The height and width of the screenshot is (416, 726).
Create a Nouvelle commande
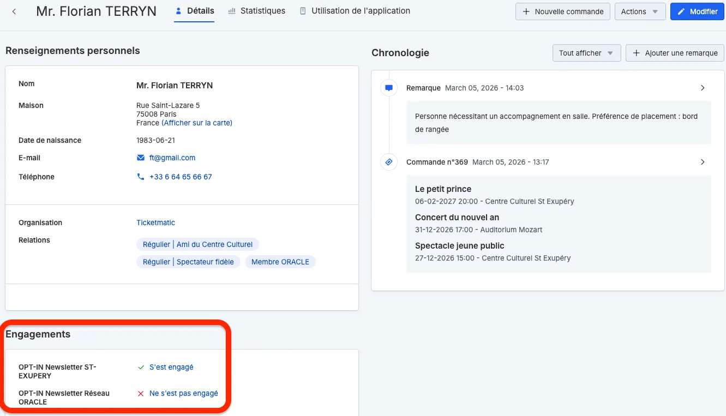pyautogui.click(x=563, y=11)
